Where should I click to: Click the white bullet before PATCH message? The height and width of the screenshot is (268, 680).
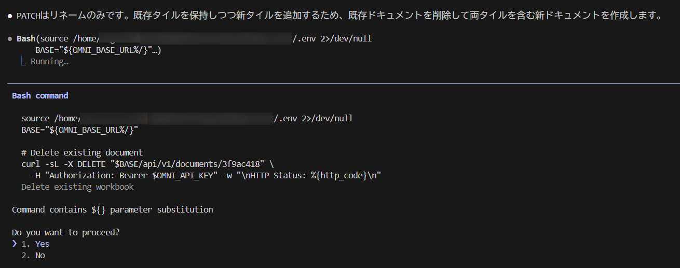[10, 16]
